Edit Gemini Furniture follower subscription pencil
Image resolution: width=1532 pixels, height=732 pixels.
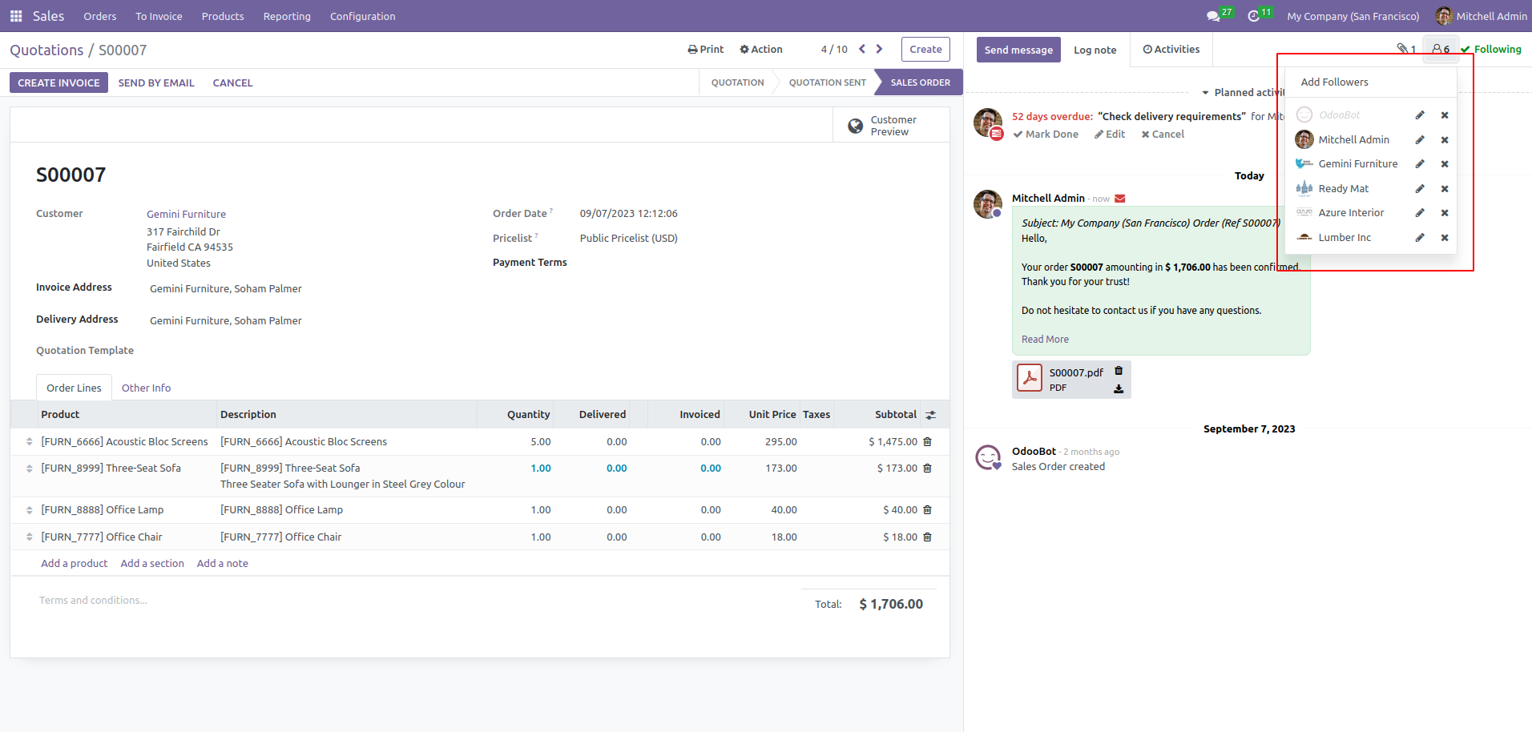coord(1420,164)
